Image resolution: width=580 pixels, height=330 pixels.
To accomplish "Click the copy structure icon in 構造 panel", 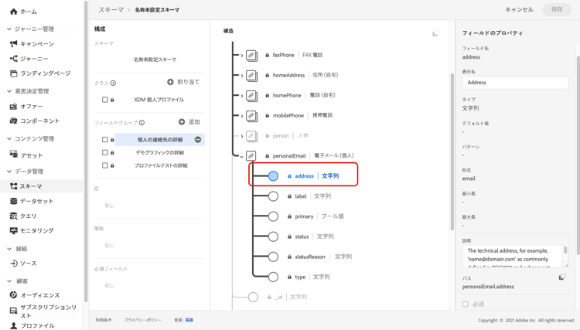I will pyautogui.click(x=435, y=33).
